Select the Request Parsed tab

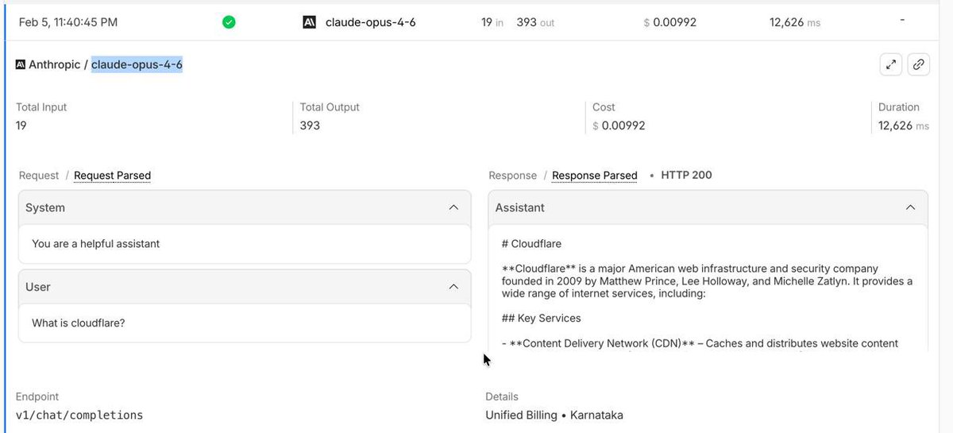point(112,176)
